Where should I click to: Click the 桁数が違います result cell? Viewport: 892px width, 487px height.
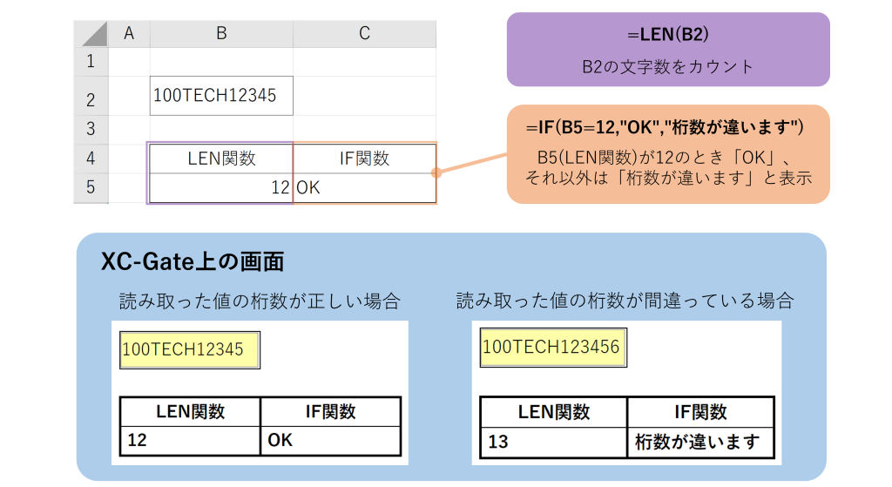699,442
